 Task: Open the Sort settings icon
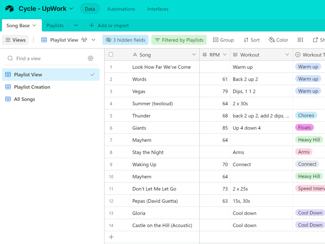[x=251, y=40]
